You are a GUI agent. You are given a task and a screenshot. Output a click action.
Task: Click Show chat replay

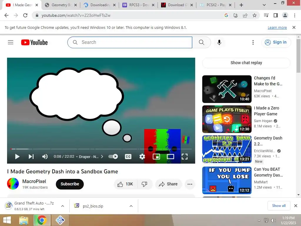(246, 63)
